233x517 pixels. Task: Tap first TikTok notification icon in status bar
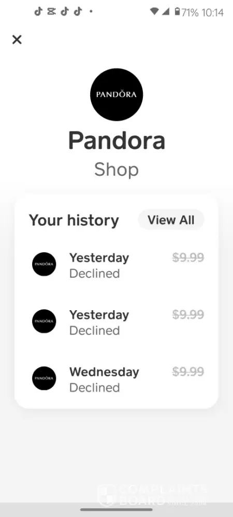coord(38,12)
